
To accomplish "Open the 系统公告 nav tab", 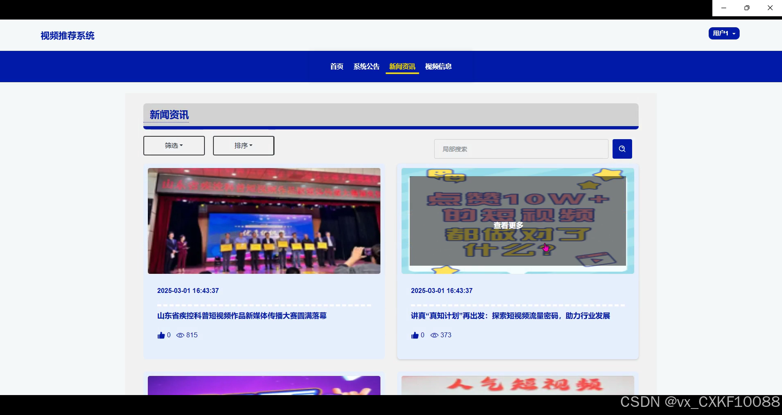I will click(x=366, y=66).
